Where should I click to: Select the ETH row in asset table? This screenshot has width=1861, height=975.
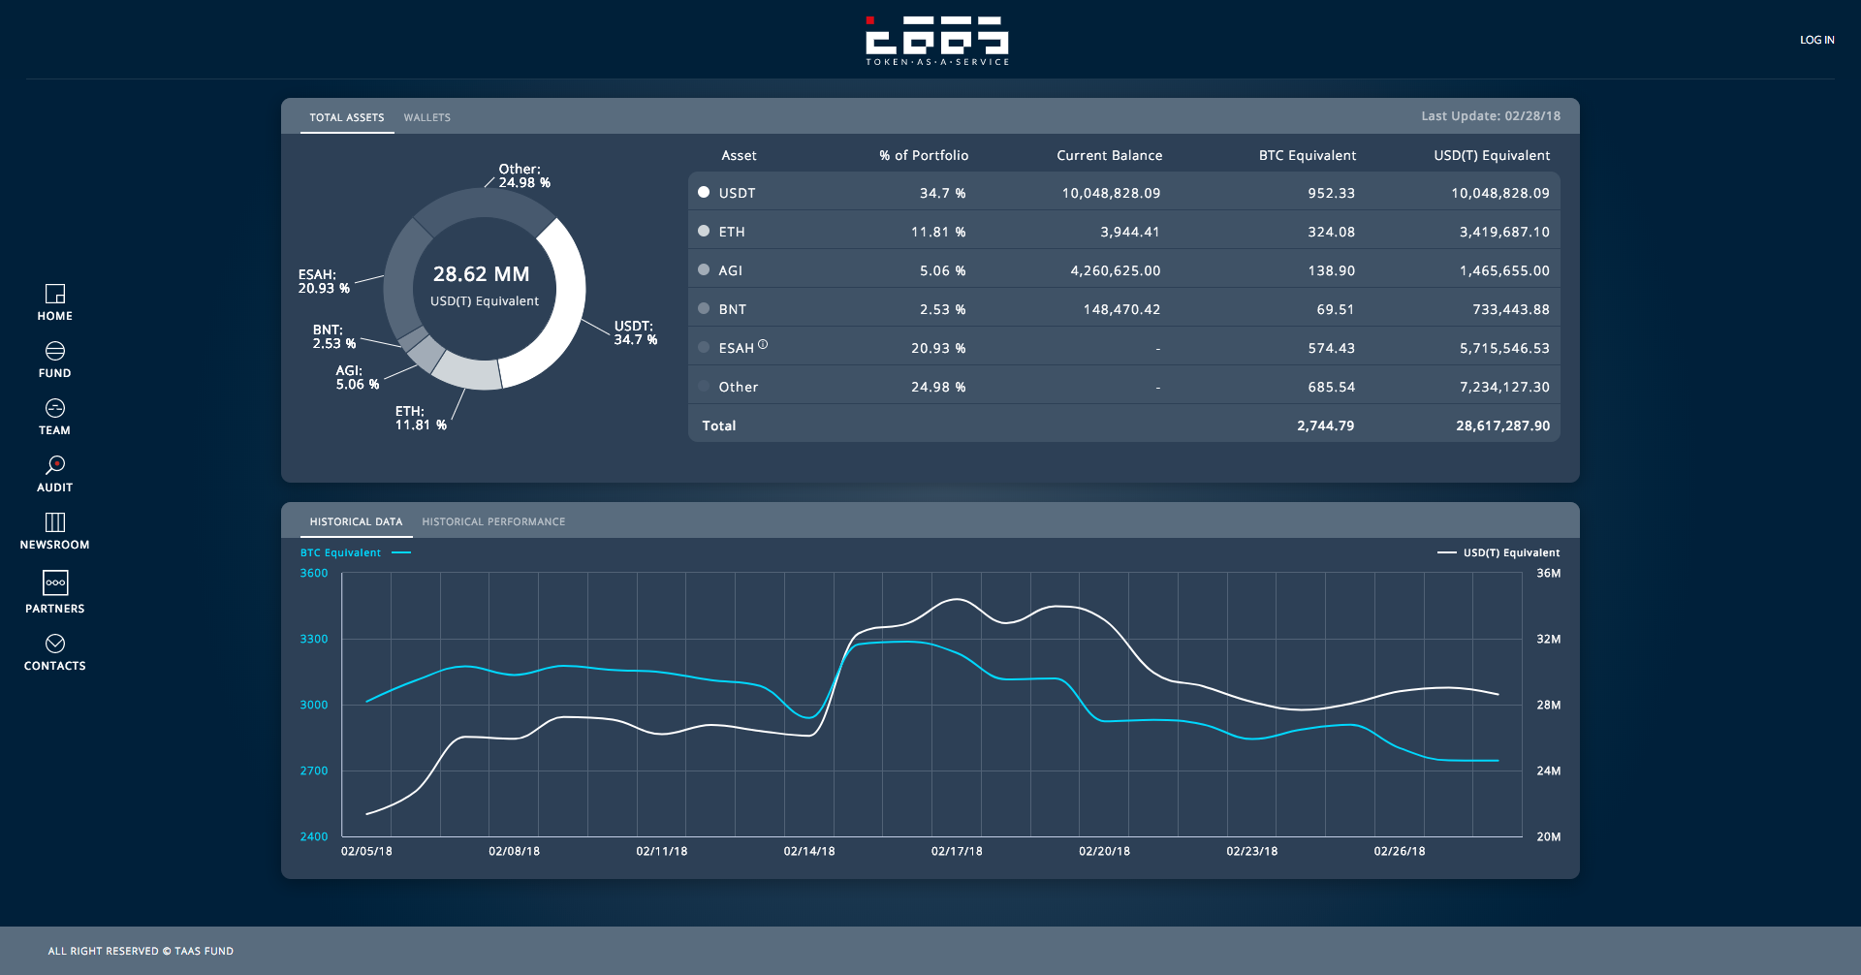coord(1124,231)
